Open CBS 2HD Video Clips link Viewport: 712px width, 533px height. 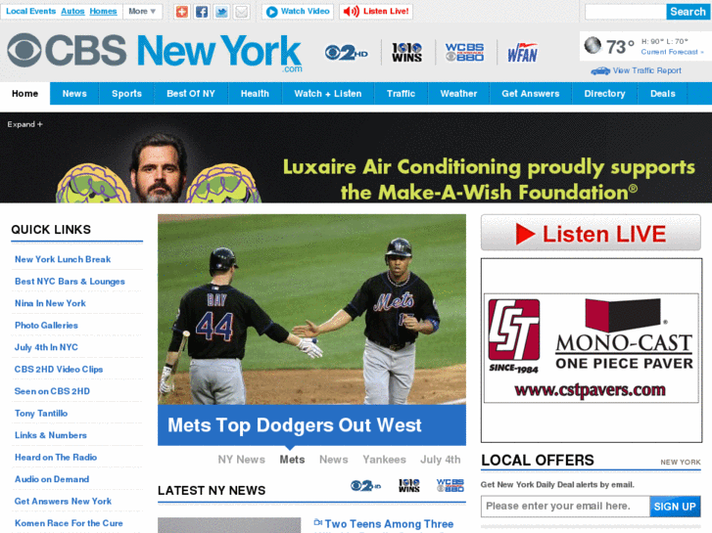[59, 370]
